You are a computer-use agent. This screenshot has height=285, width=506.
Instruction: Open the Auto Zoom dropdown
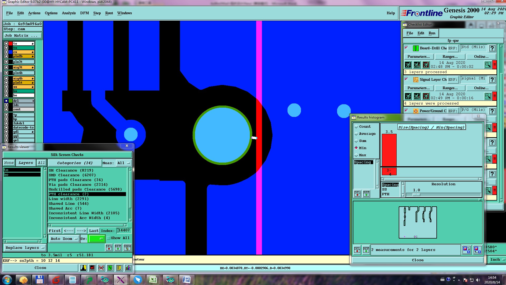coord(64,239)
